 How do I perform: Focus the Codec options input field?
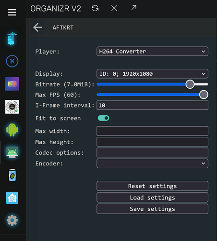(x=152, y=152)
